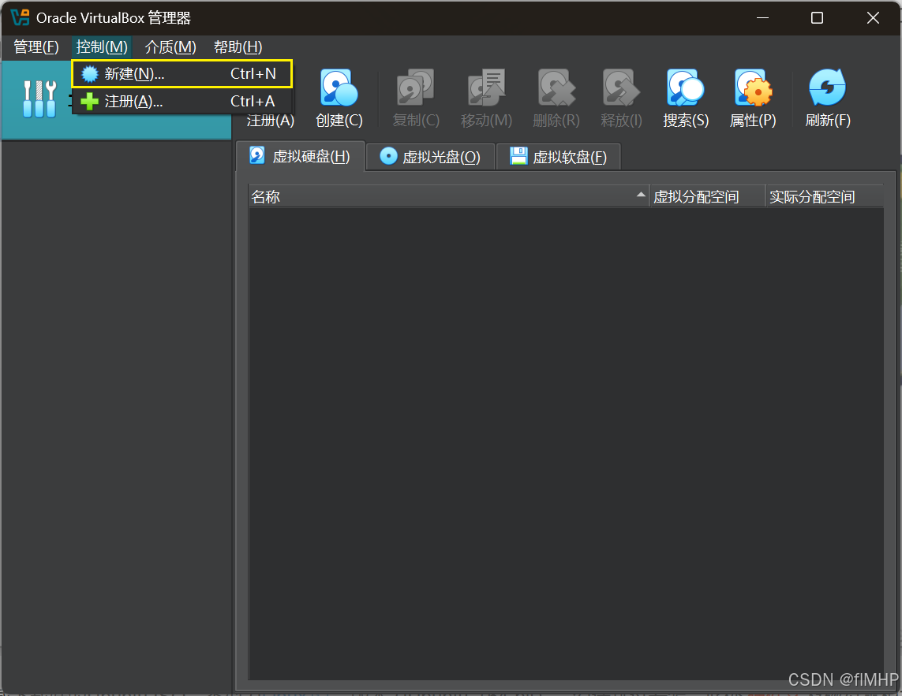Sort by the Name (名称) column header

pyautogui.click(x=442, y=197)
